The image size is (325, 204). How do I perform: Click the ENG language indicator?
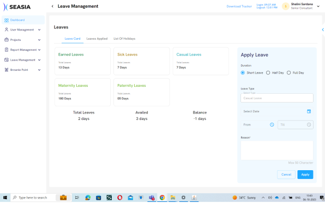tap(298, 197)
